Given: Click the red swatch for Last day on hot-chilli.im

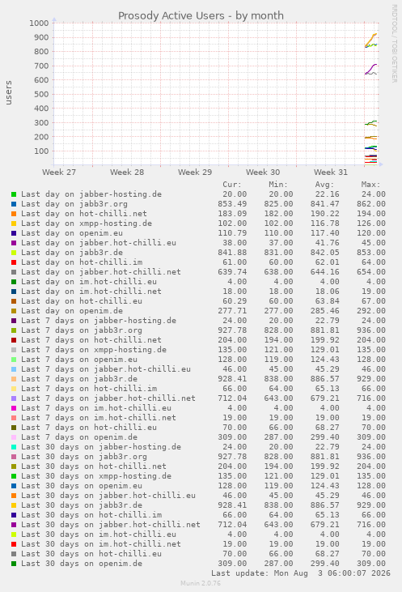Looking at the screenshot, I should point(14,262).
